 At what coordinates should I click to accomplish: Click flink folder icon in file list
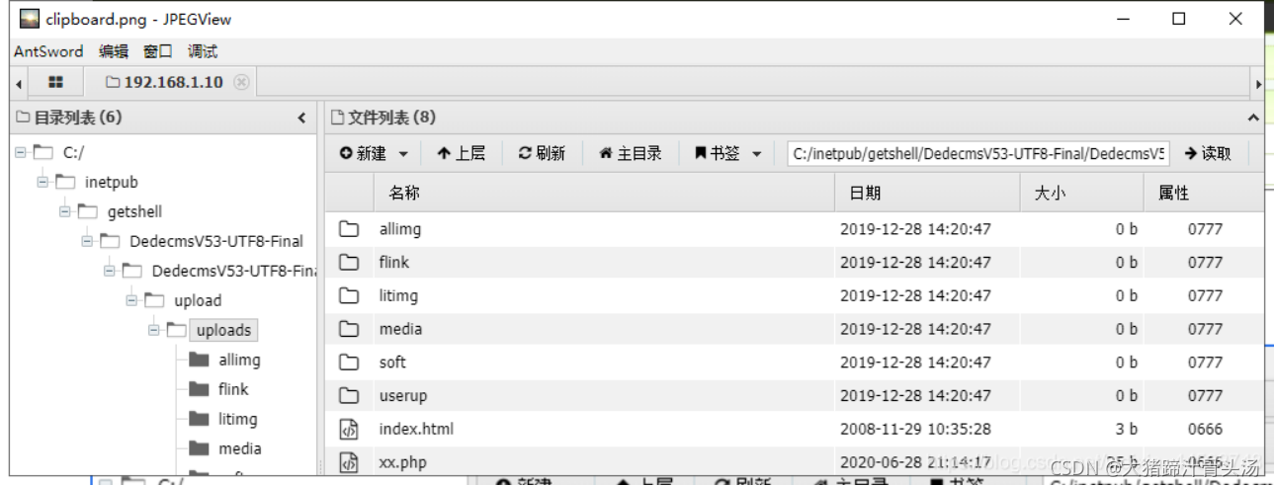click(x=349, y=262)
